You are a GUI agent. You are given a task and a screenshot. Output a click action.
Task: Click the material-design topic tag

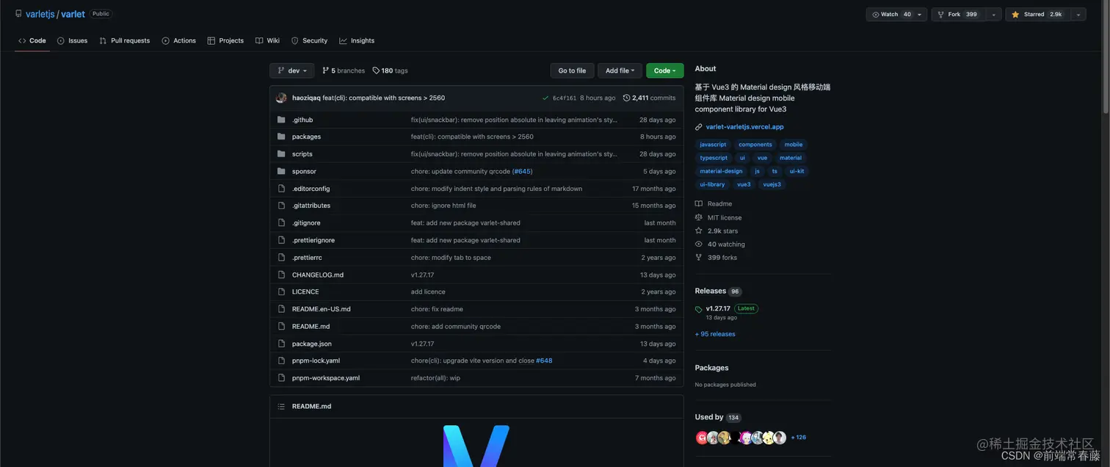(x=721, y=171)
